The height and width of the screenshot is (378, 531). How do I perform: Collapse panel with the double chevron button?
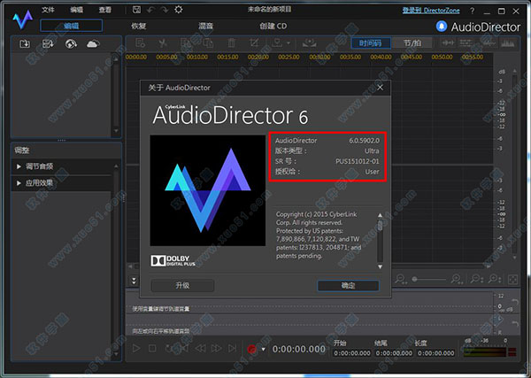(134, 281)
